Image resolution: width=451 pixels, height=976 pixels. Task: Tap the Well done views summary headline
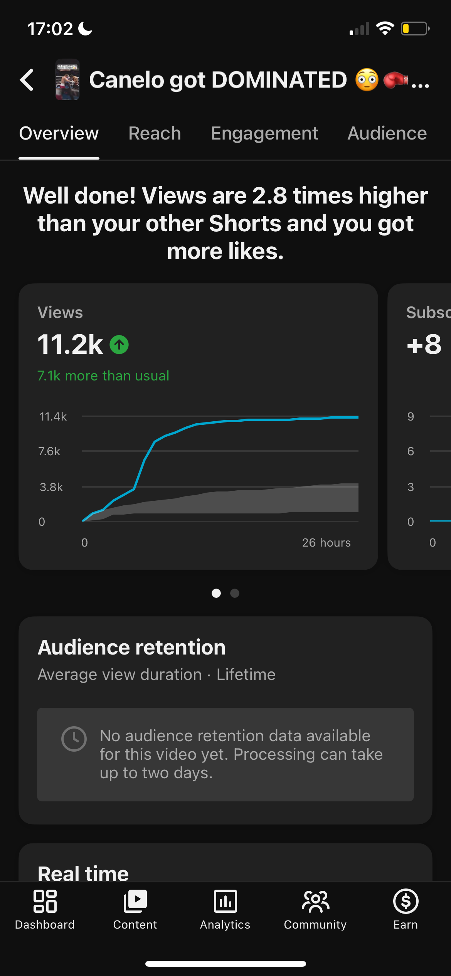[x=225, y=223]
